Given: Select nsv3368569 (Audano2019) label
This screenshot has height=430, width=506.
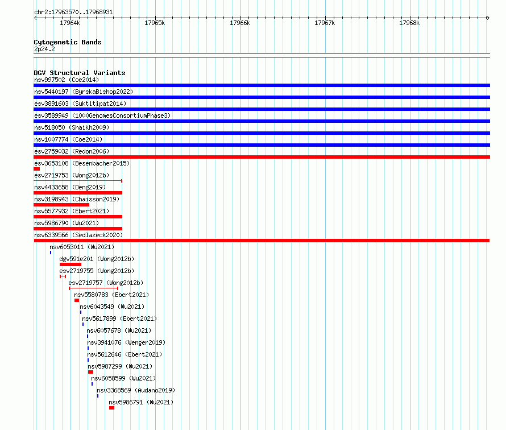Looking at the screenshot, I should tap(136, 390).
